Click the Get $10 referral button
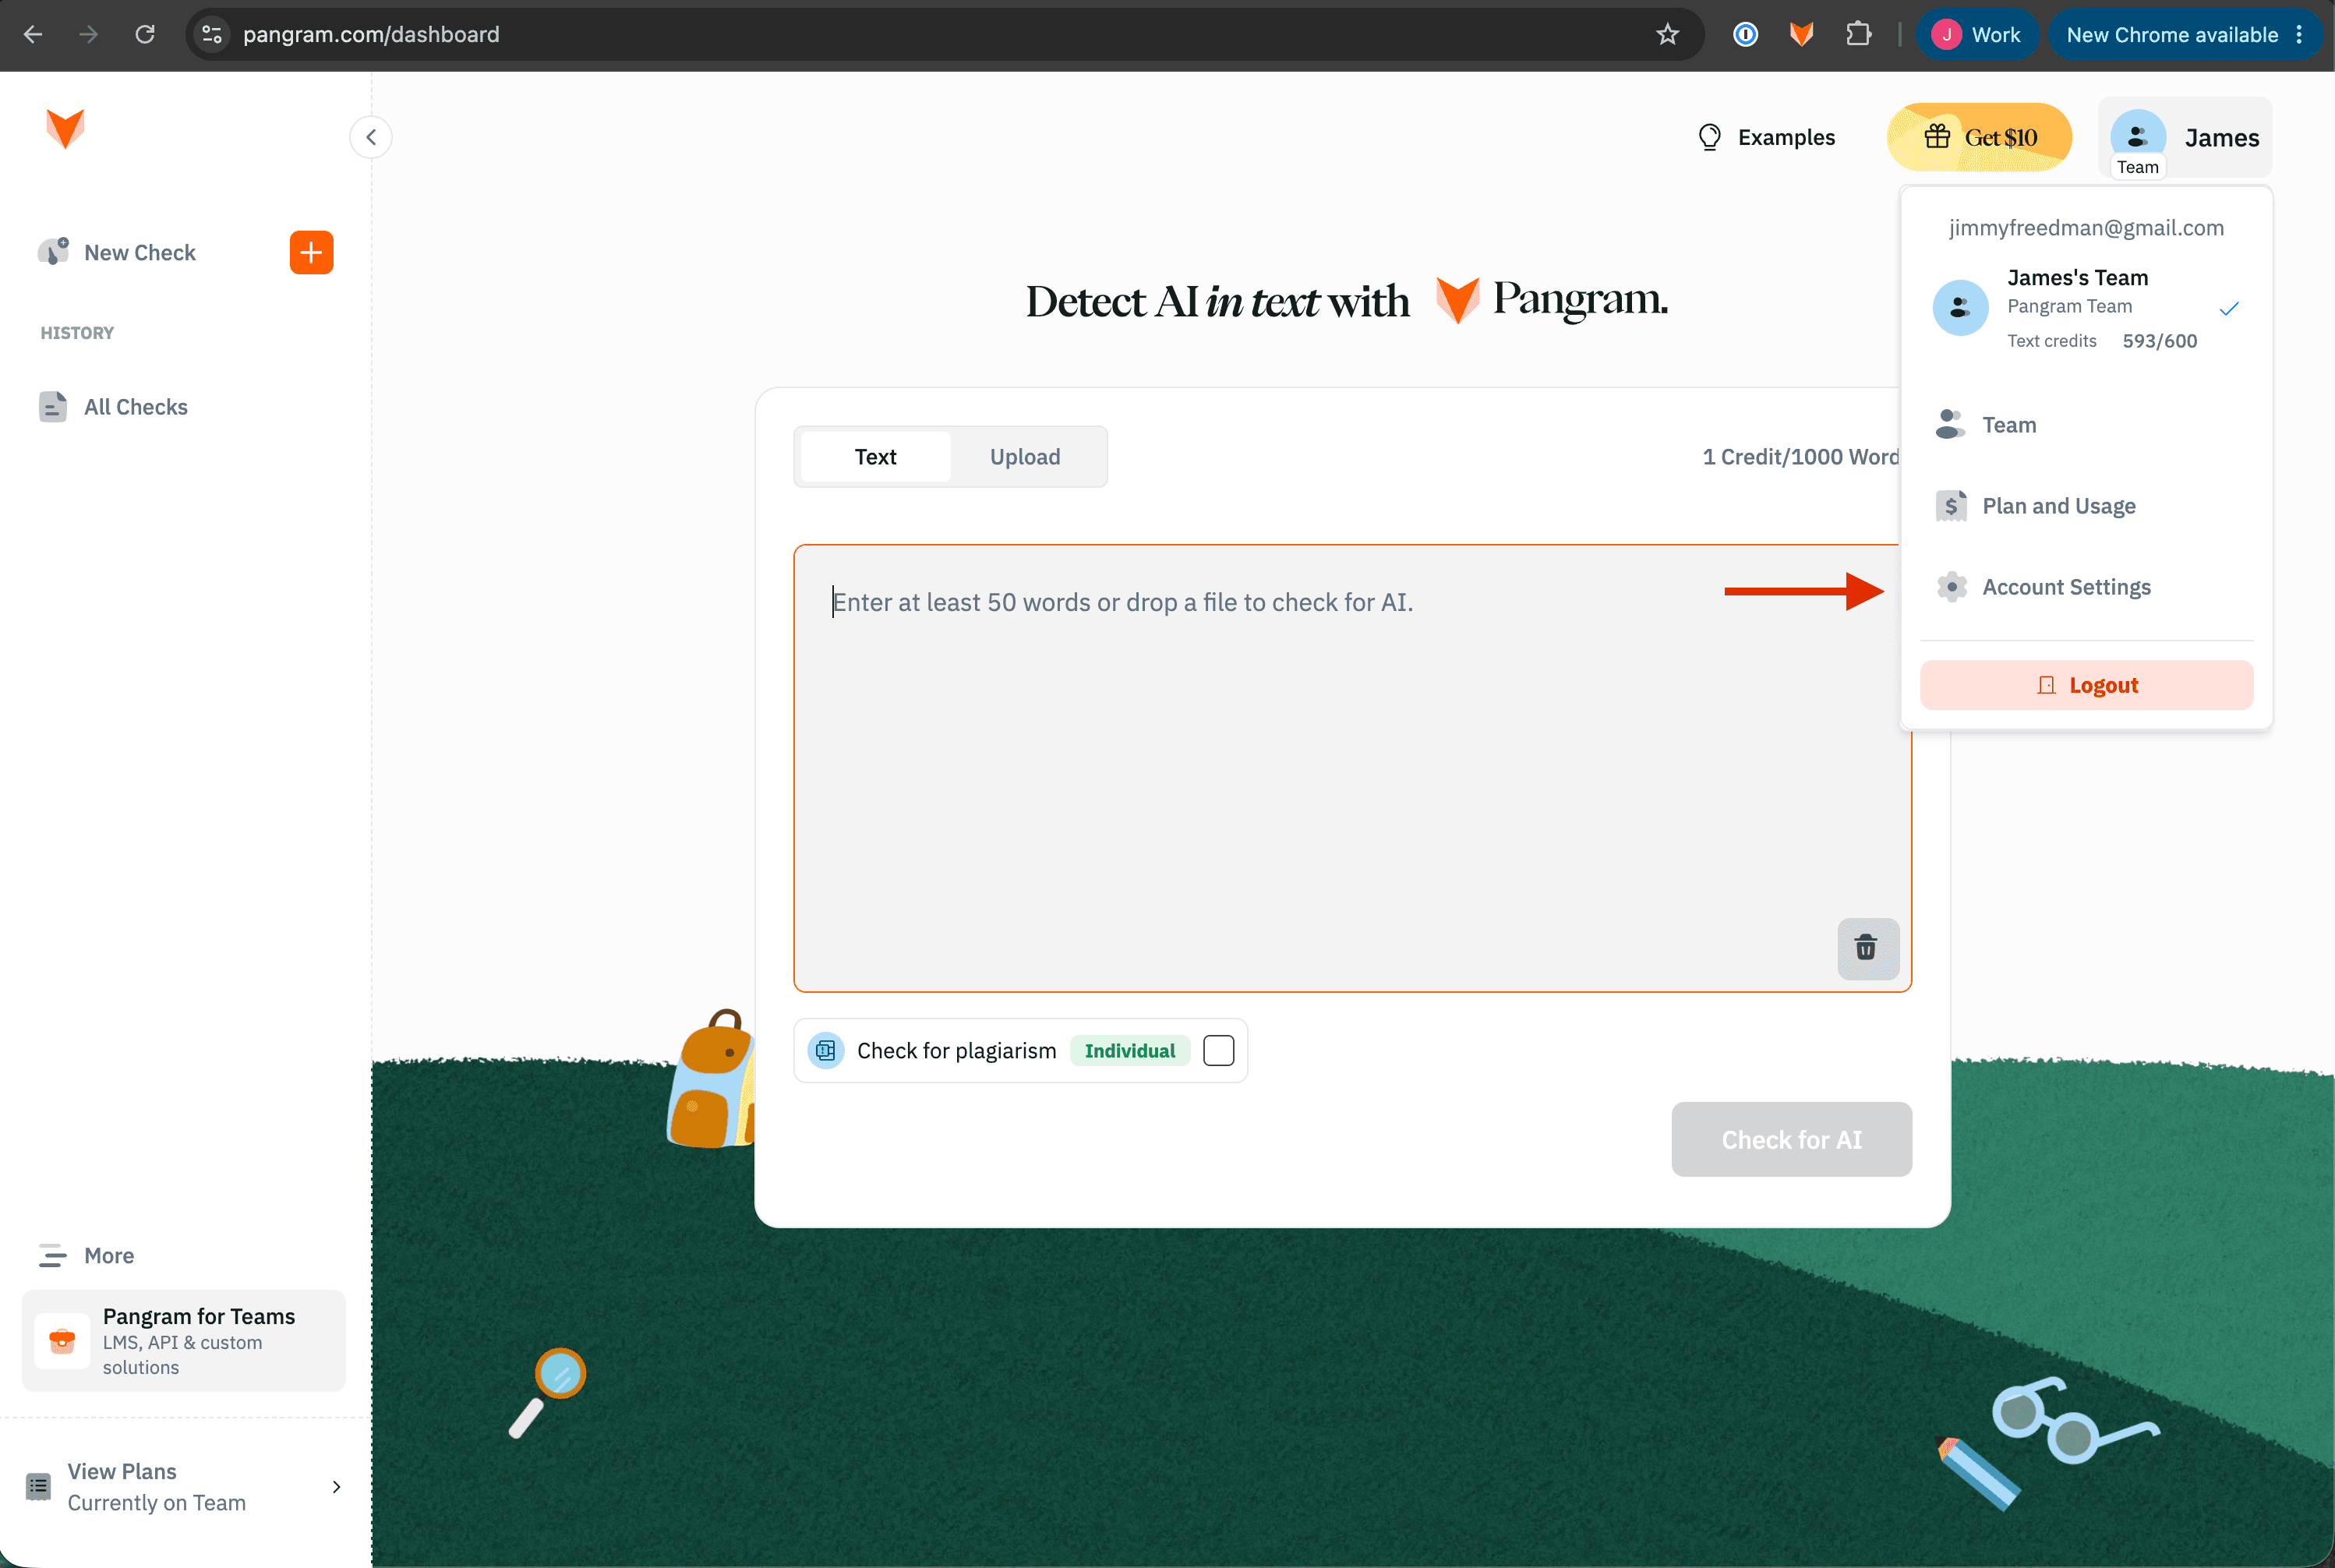Viewport: 2335px width, 1568px height. [1979, 137]
